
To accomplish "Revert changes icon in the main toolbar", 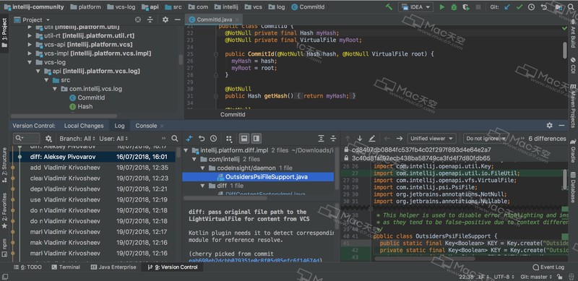I will pyautogui.click(x=543, y=7).
